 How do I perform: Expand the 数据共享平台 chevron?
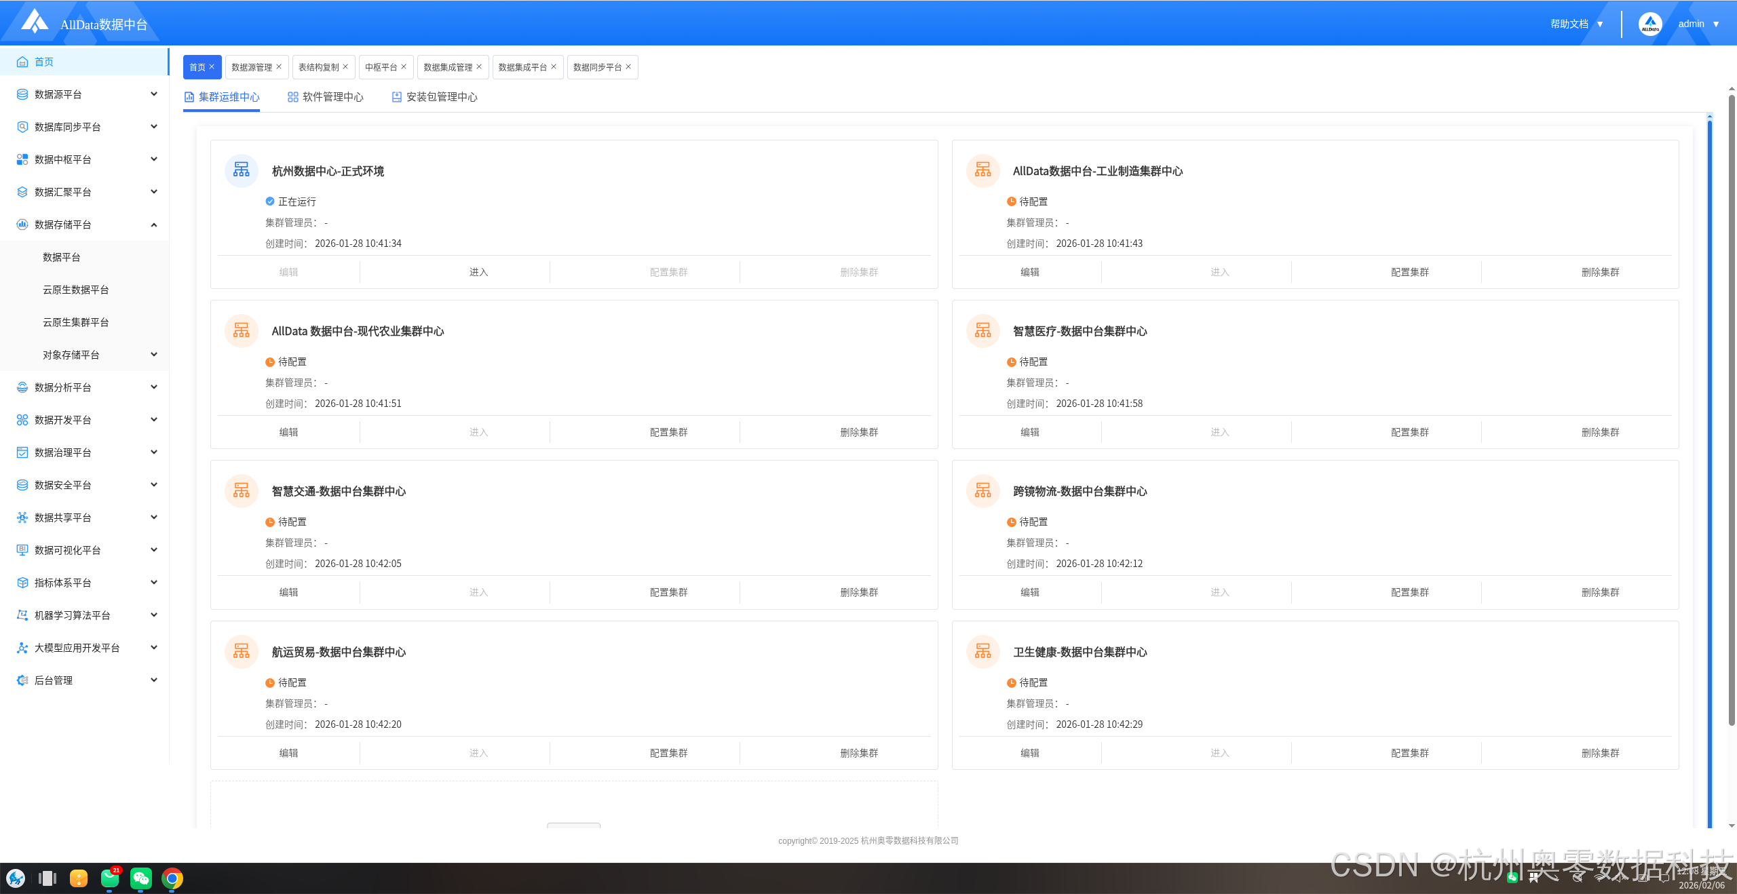point(154,518)
